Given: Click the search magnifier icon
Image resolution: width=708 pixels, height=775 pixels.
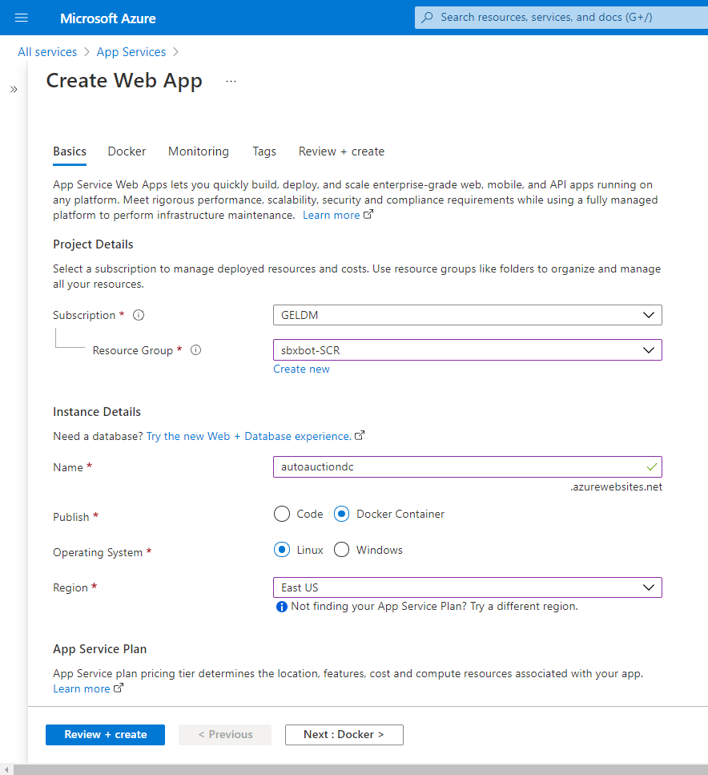Looking at the screenshot, I should pyautogui.click(x=428, y=18).
